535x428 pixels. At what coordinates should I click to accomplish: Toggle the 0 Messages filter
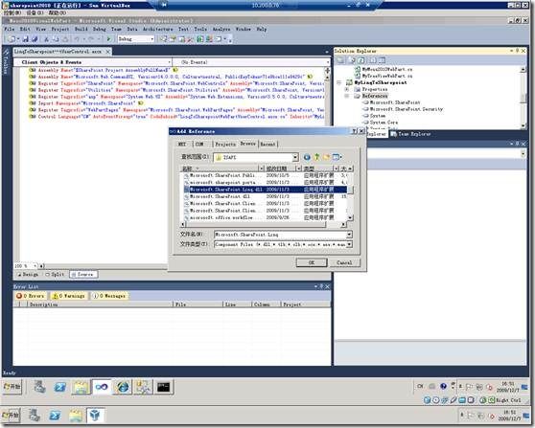(x=110, y=296)
